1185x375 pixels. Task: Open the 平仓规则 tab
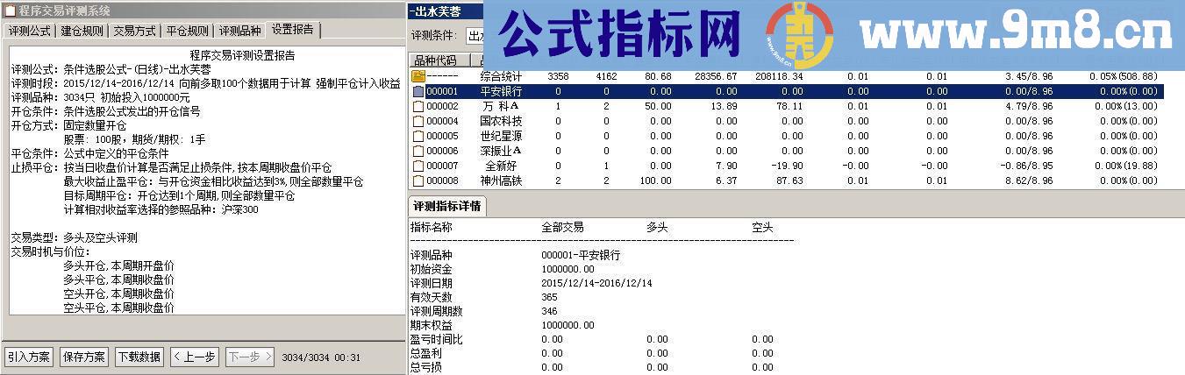pyautogui.click(x=188, y=31)
